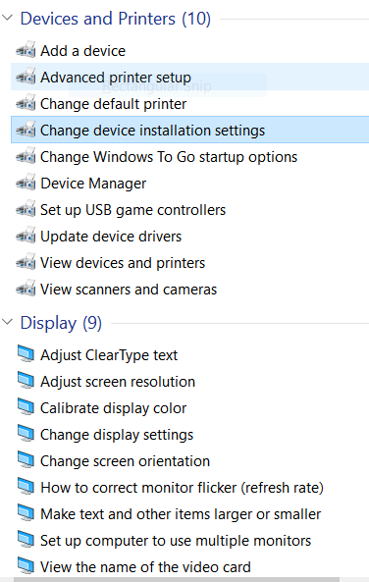Click the icon for Set up computer multiple monitors
Screen dimensions: 369x582
[26, 540]
